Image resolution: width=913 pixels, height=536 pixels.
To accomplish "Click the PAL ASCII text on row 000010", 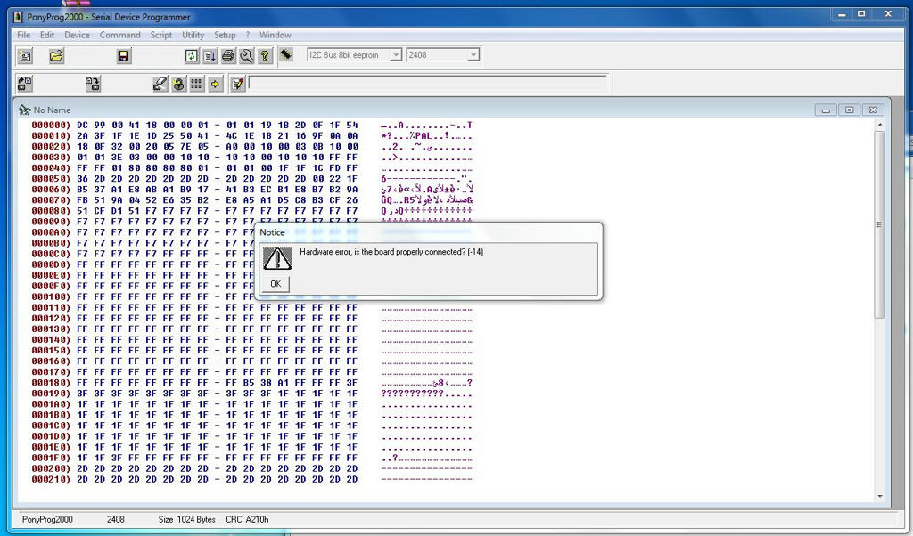I will (x=424, y=135).
